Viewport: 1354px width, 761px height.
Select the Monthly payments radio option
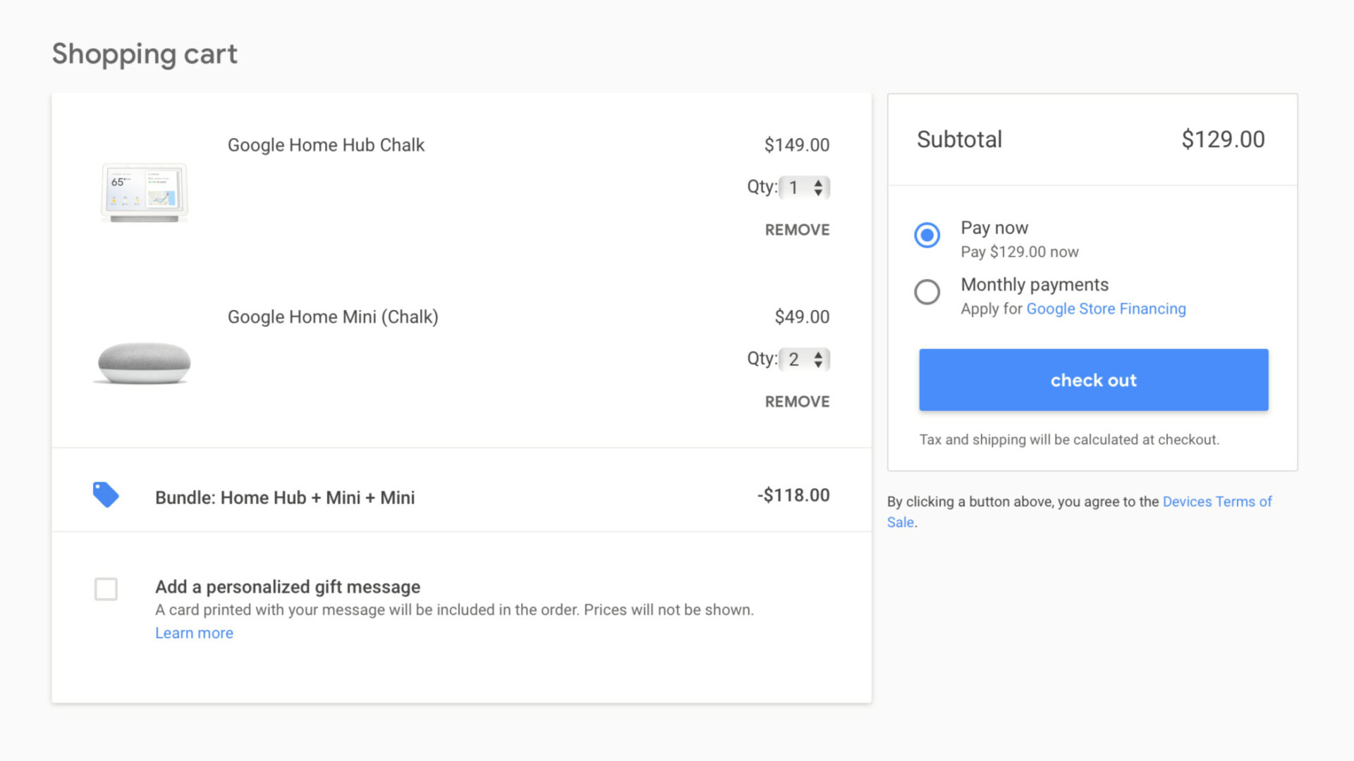pyautogui.click(x=927, y=292)
